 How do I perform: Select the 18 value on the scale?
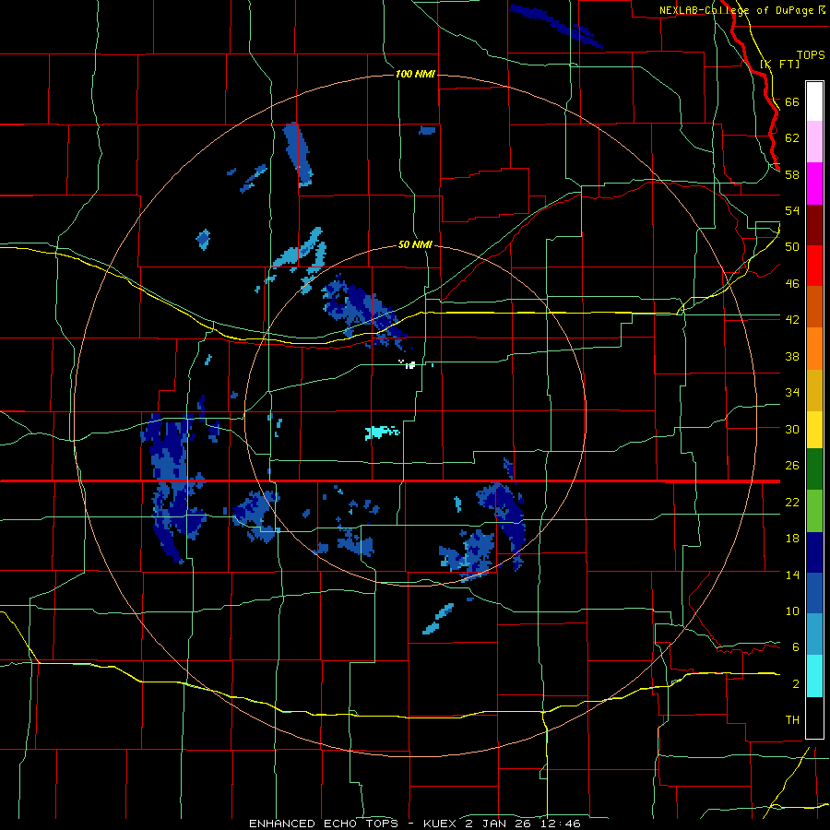[x=792, y=539]
